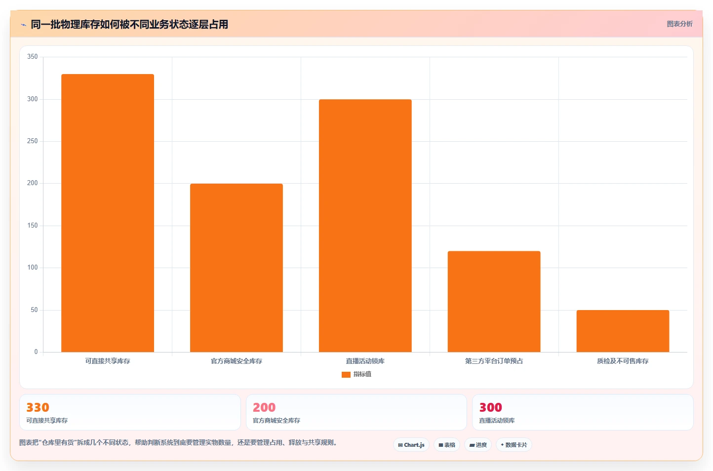713x471 pixels.
Task: Click the card caption 可直接共享库存
Action: (47, 421)
